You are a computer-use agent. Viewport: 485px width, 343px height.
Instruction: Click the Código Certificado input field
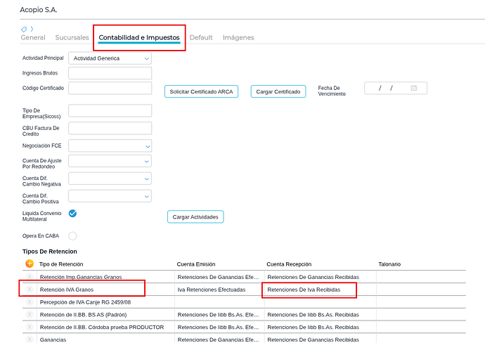(110, 88)
